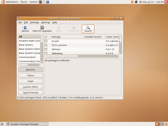
Task: Click version 3.3.4p6-3.3 cell
Action: point(111,45)
